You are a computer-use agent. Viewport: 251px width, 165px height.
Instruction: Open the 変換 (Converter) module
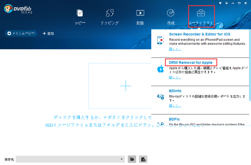click(140, 17)
